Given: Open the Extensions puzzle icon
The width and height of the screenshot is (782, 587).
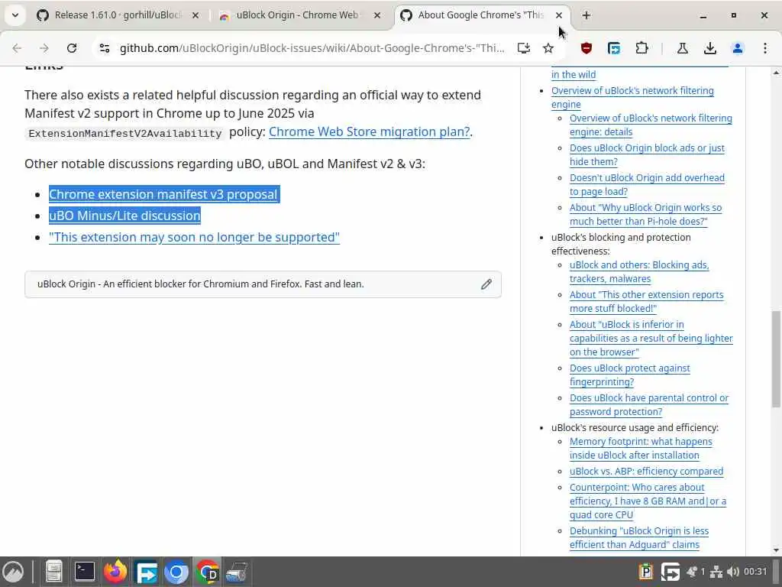Looking at the screenshot, I should [x=641, y=48].
